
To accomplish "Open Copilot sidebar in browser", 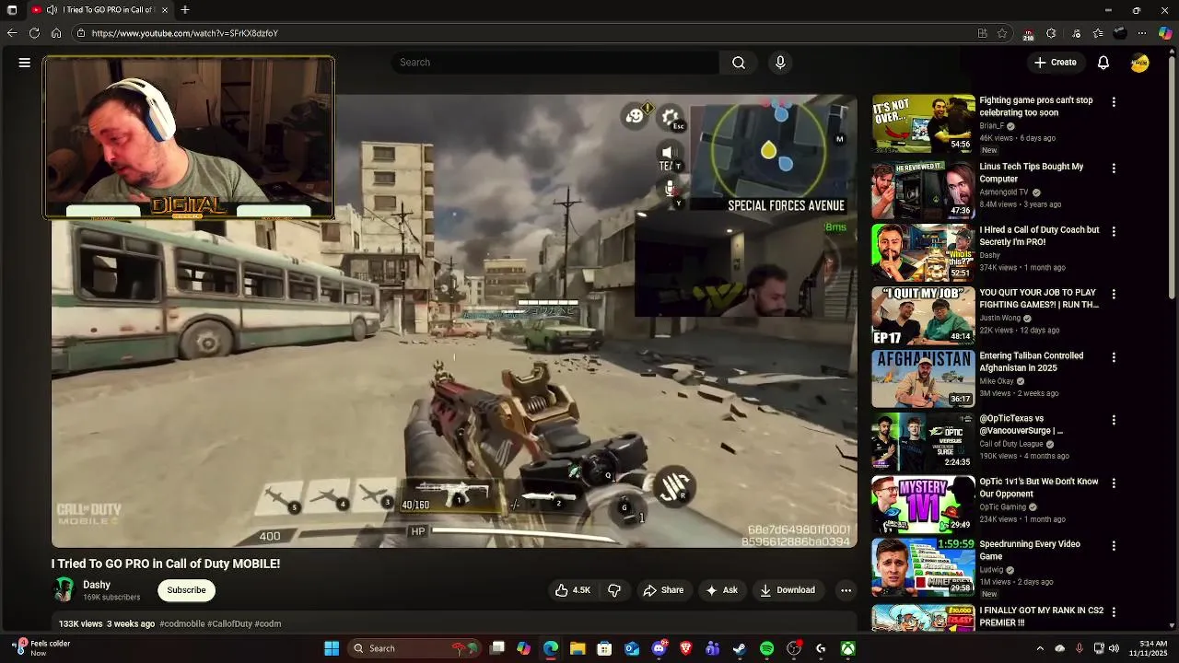I will [x=1165, y=33].
